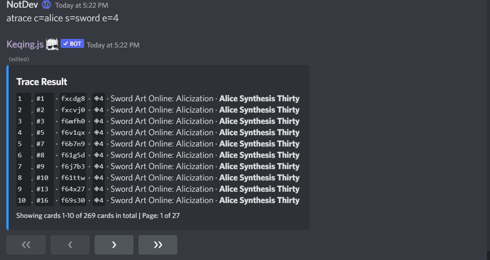The image size is (490, 260).
Task: Click Alice Synthesis Thirty on row 5
Action: (x=259, y=144)
